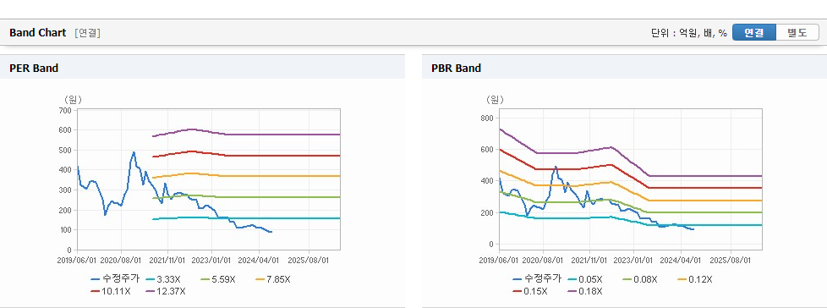Click the price peak in PER chart
The image size is (827, 308).
pos(134,152)
